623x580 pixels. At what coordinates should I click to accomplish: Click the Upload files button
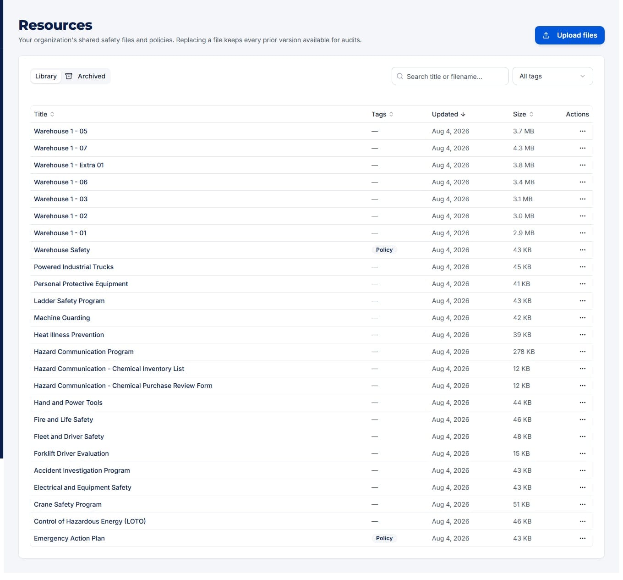tap(569, 35)
